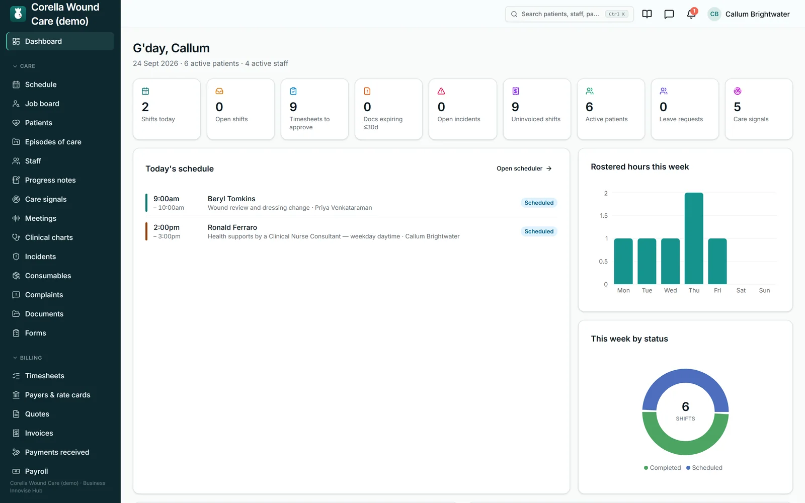The width and height of the screenshot is (805, 503).
Task: Click the Consumables icon in sidebar
Action: tap(16, 276)
